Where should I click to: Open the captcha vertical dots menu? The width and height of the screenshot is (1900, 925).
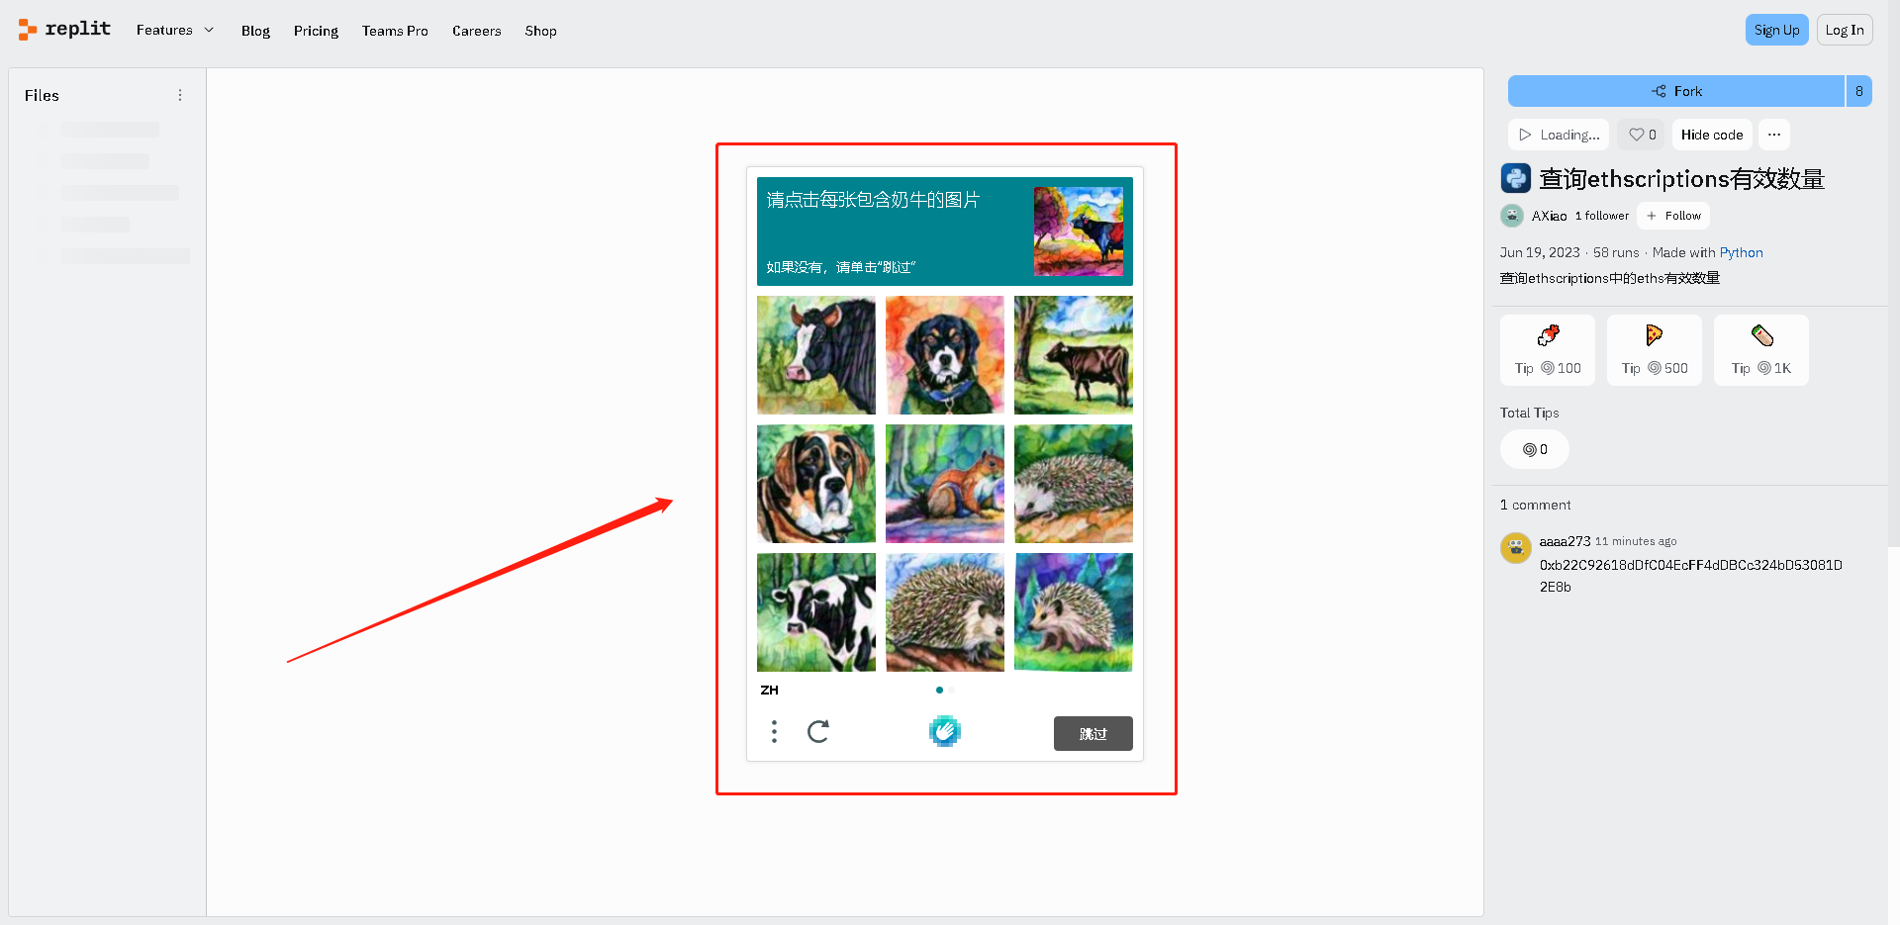coord(774,732)
